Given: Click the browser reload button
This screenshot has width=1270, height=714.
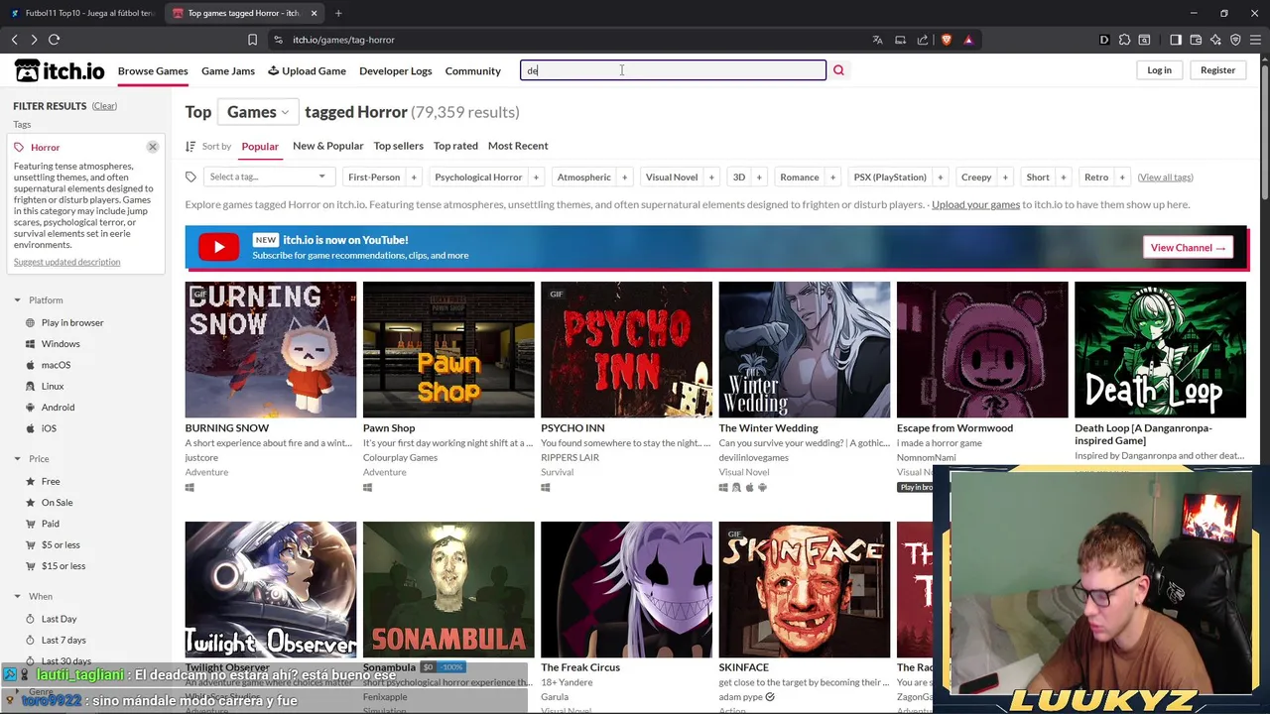Looking at the screenshot, I should click(x=54, y=40).
